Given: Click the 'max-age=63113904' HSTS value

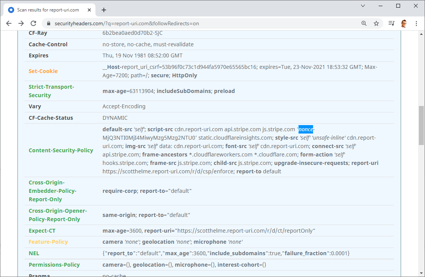Looking at the screenshot, I should point(128,91).
